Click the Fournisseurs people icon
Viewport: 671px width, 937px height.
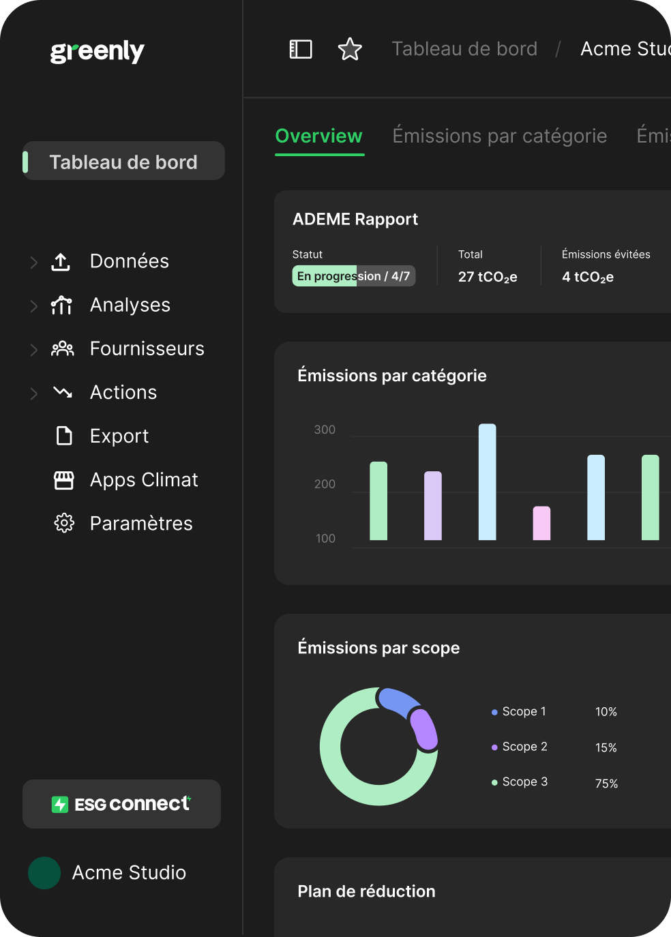tap(63, 348)
